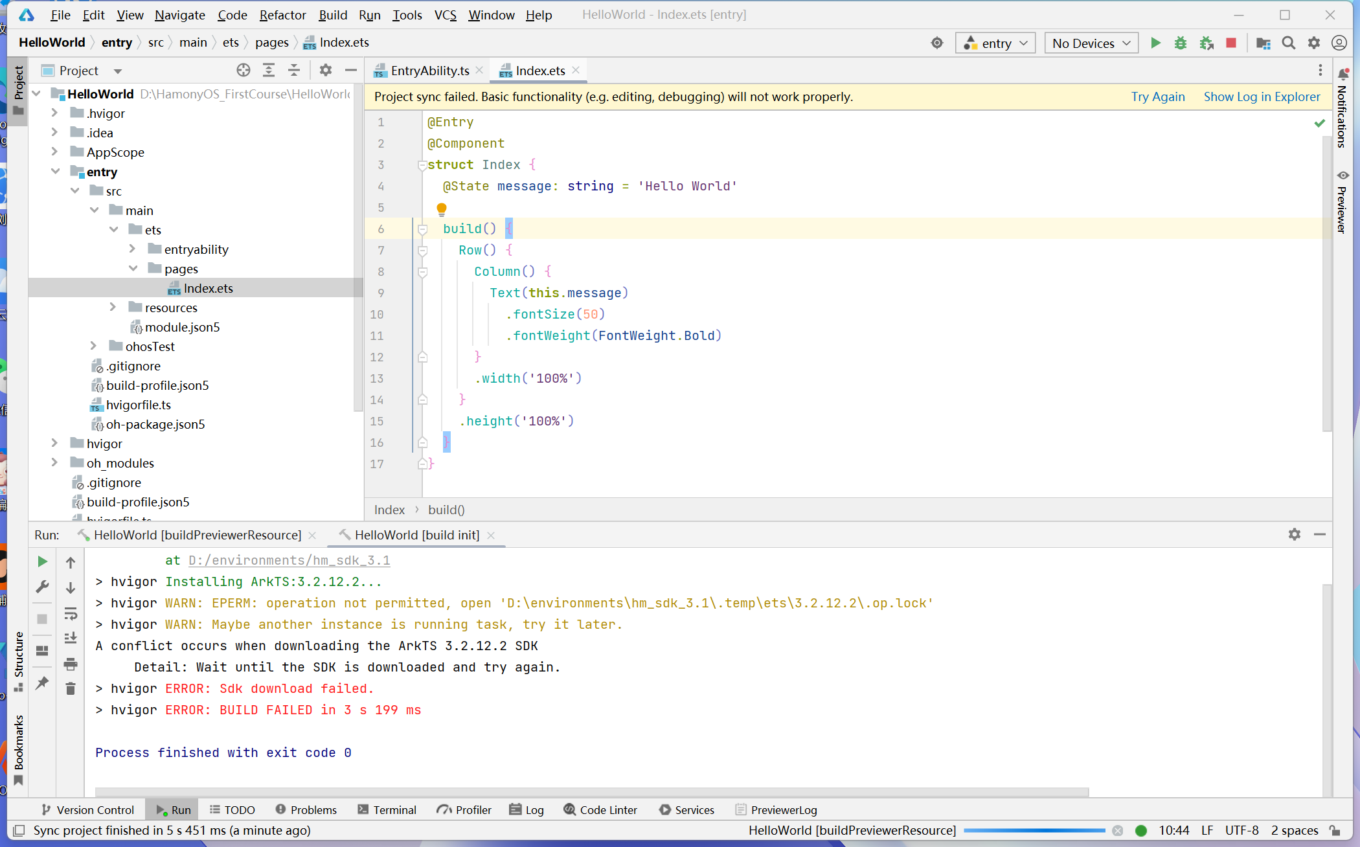
Task: Expand the ohosTest folder
Action: pyautogui.click(x=94, y=346)
